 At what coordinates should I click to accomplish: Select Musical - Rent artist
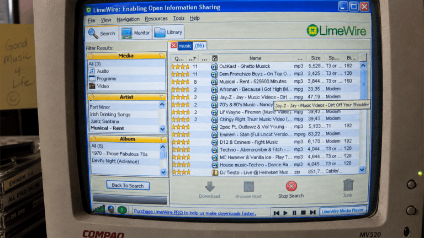[107, 128]
